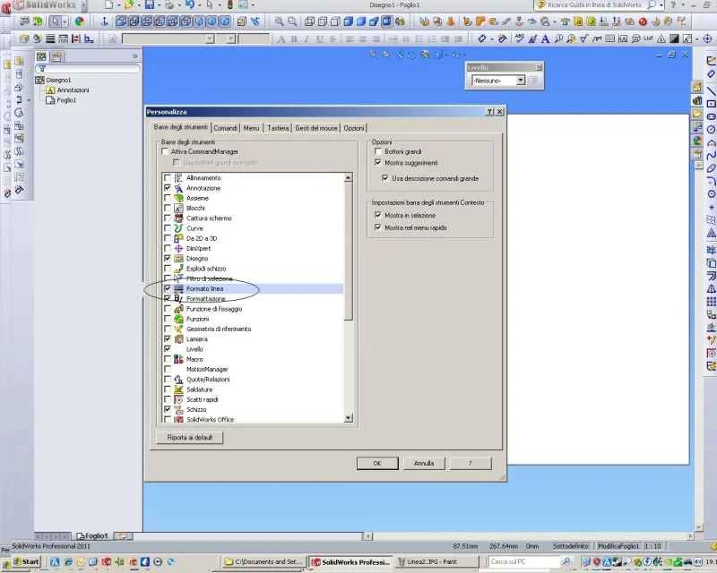This screenshot has height=573, width=717.
Task: Expand the feature tree panel double chevron
Action: point(135,56)
